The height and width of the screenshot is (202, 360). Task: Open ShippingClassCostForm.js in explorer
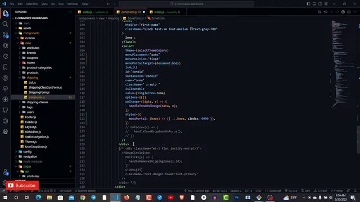pyautogui.click(x=45, y=88)
